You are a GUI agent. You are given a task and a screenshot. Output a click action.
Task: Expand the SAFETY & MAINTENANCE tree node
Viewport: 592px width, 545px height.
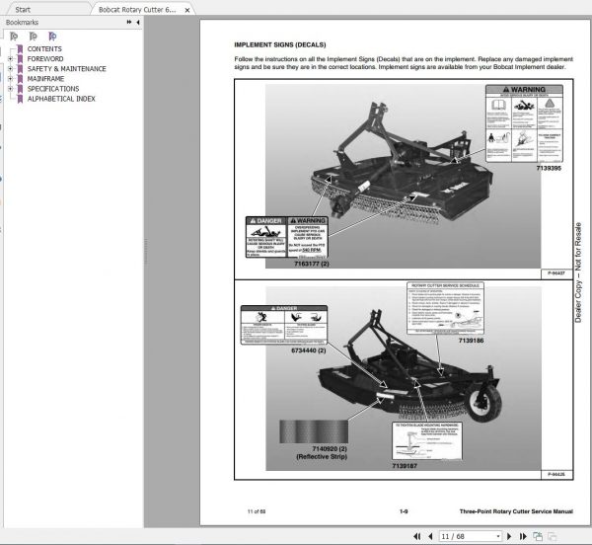click(11, 69)
